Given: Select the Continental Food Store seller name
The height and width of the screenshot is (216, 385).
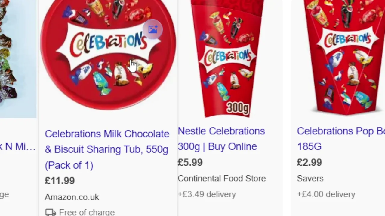Looking at the screenshot, I should [x=222, y=178].
